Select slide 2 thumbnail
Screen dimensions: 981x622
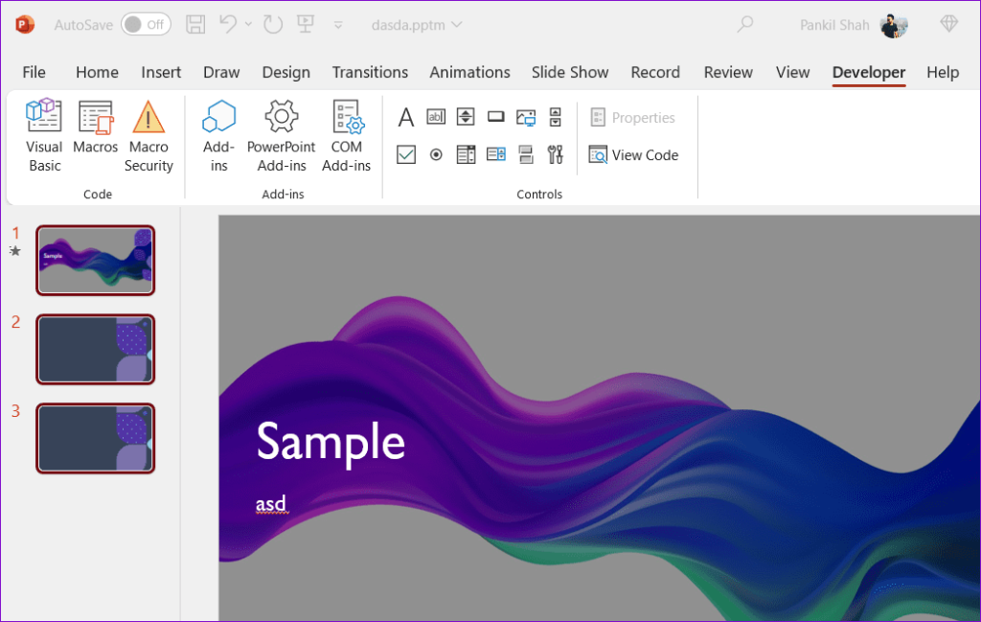point(95,349)
